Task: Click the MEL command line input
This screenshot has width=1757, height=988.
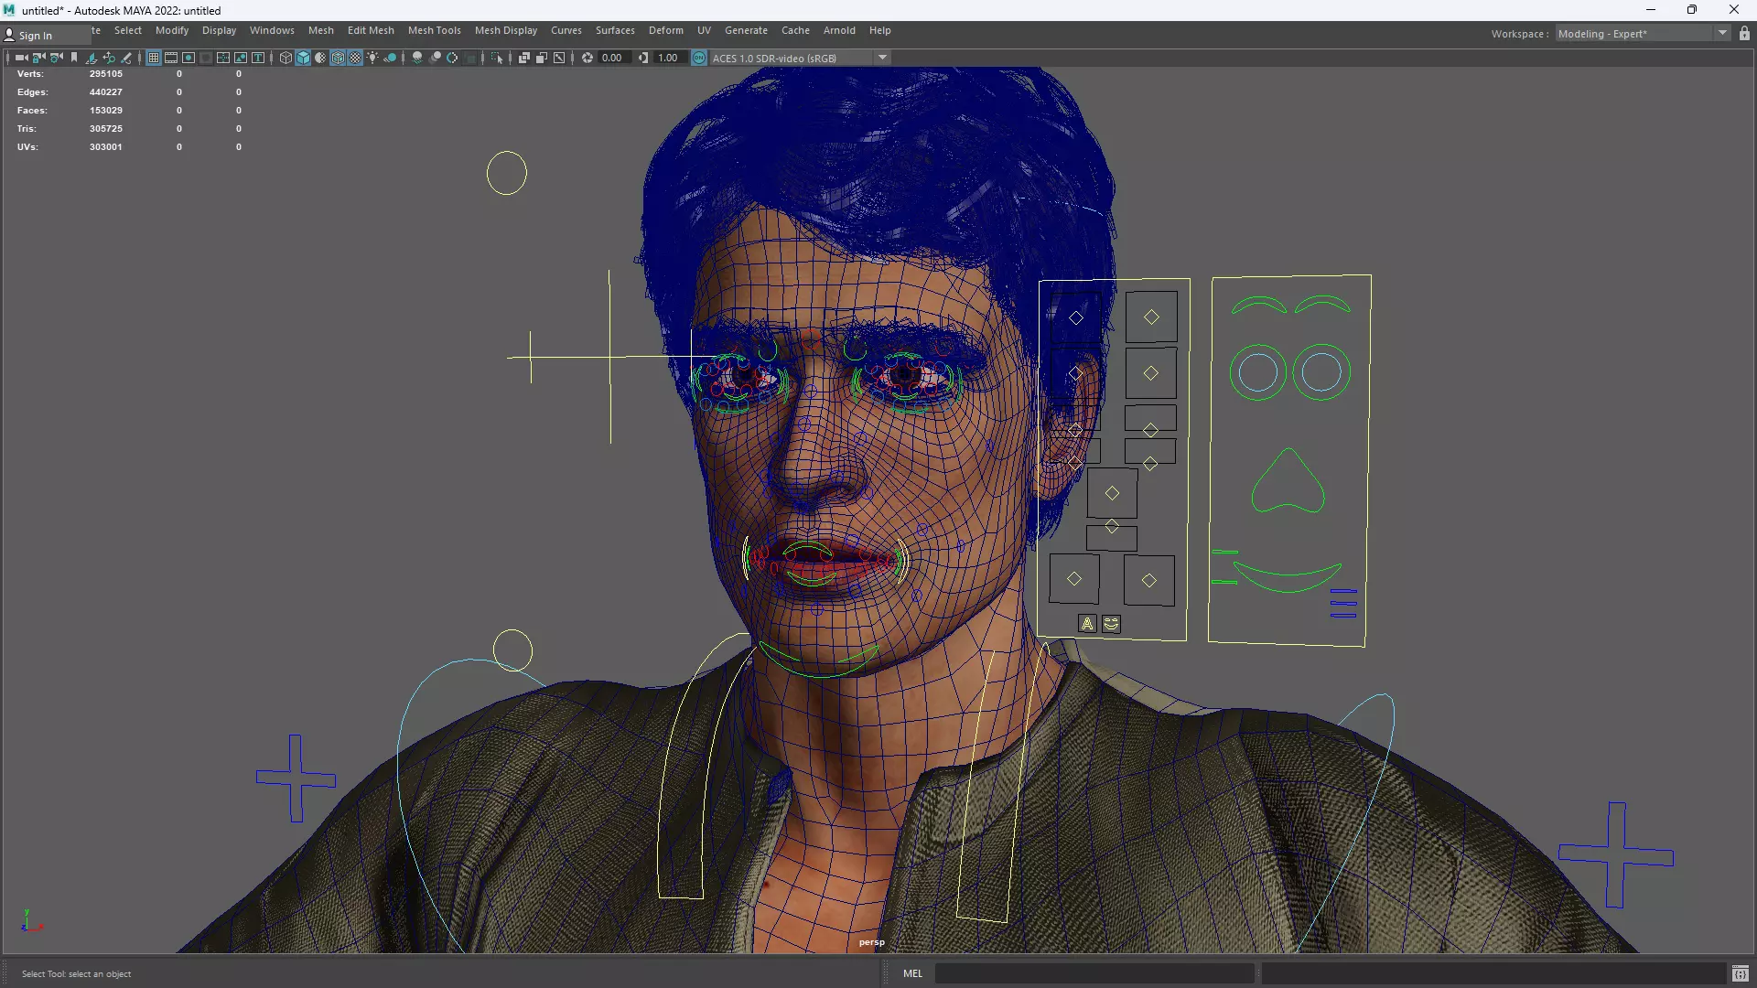Action: [1094, 973]
